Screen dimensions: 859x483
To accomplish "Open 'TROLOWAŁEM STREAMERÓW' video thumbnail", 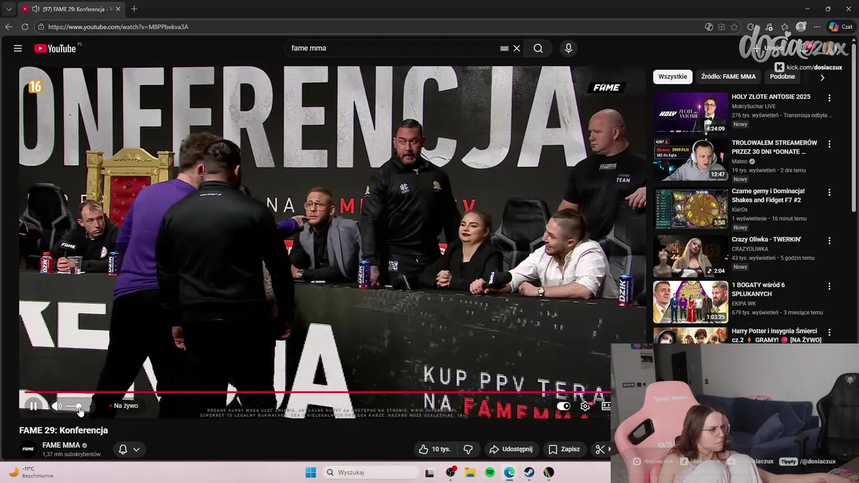I will (691, 160).
